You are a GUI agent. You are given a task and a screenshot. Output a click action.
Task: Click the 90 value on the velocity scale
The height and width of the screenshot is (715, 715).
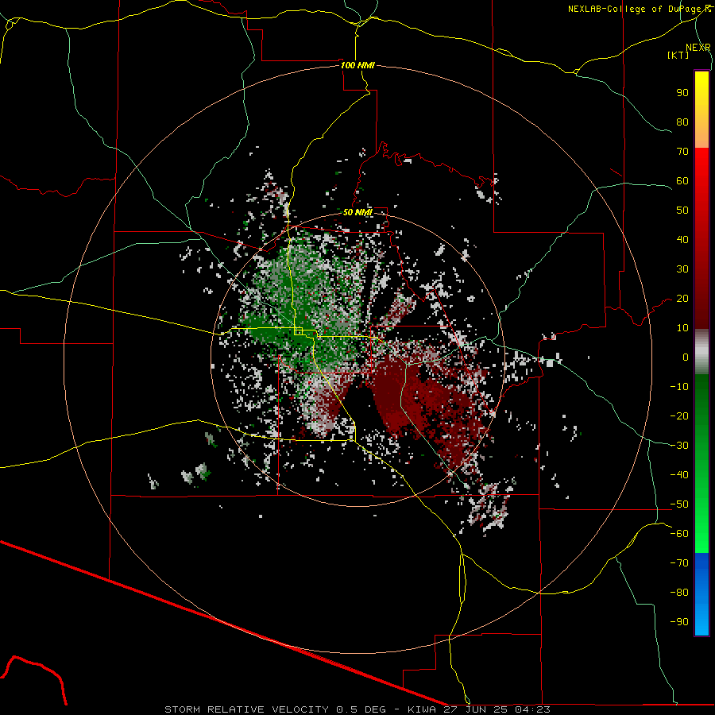tap(682, 93)
